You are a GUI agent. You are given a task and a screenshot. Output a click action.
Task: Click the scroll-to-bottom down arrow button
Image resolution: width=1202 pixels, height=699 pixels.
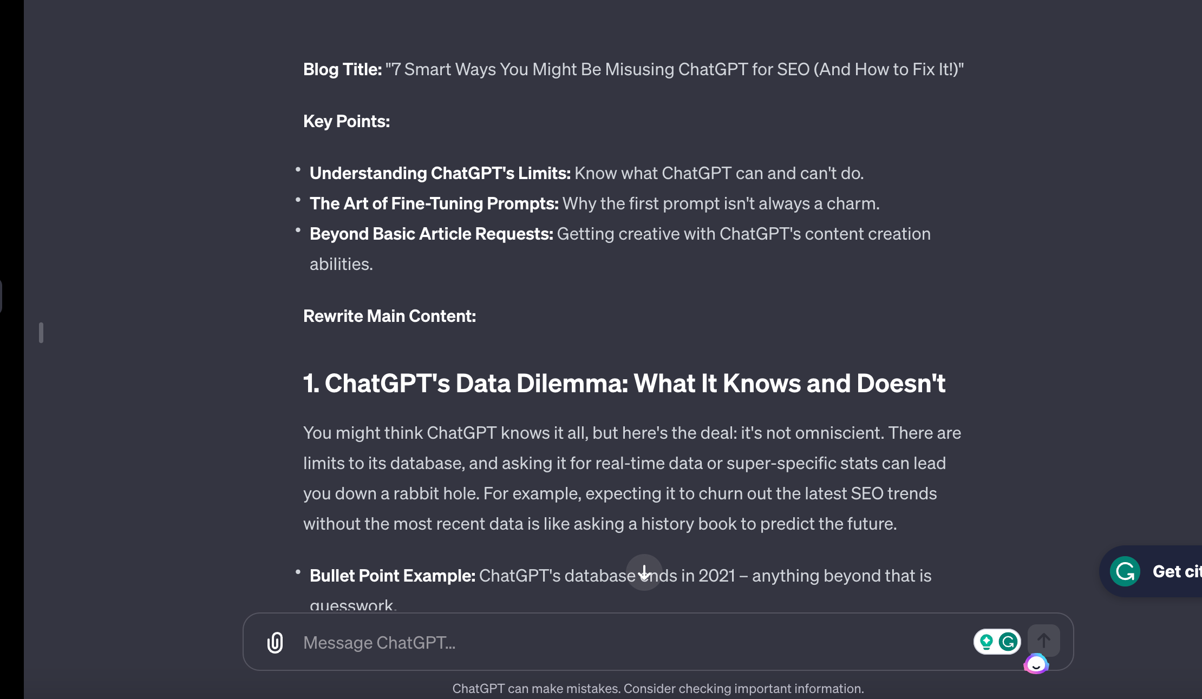(644, 572)
